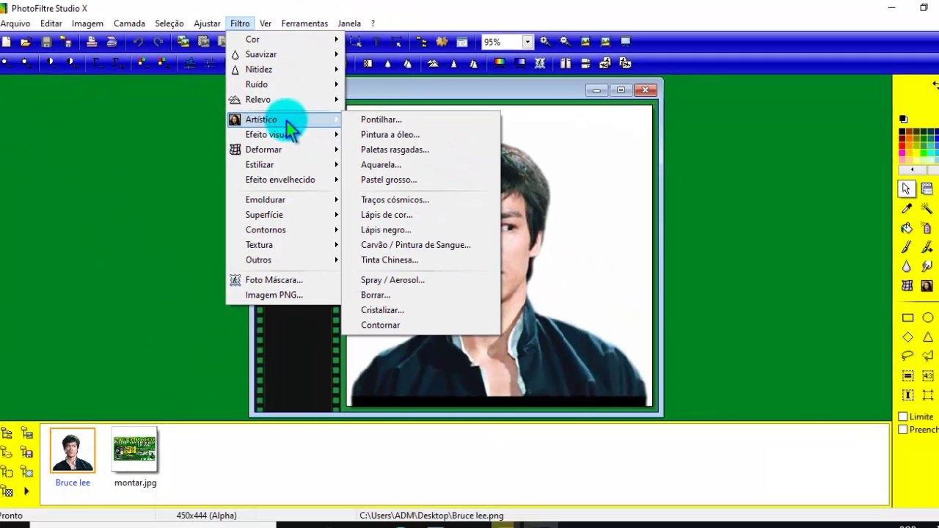Image resolution: width=939 pixels, height=528 pixels.
Task: Expand the Estilizar submenu
Action: (285, 164)
